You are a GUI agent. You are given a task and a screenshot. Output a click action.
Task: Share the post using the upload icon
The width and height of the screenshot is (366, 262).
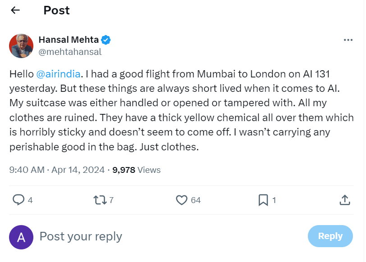pyautogui.click(x=344, y=200)
